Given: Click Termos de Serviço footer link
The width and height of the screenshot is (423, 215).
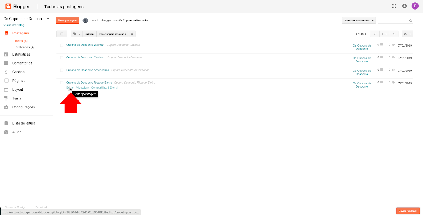Looking at the screenshot, I should click(15, 207).
